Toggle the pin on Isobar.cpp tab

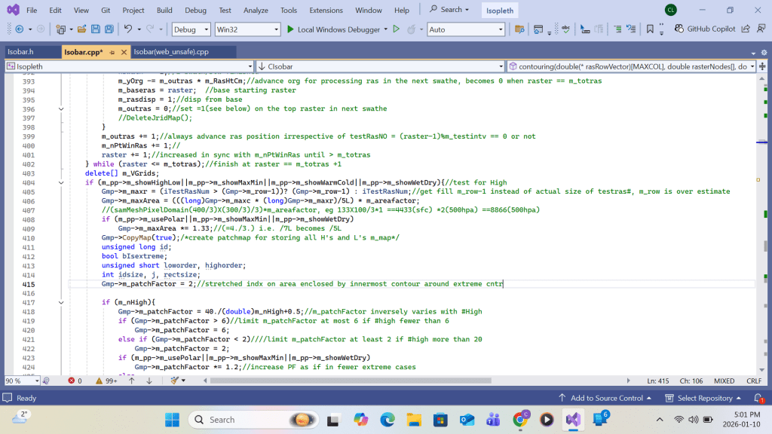click(x=111, y=52)
